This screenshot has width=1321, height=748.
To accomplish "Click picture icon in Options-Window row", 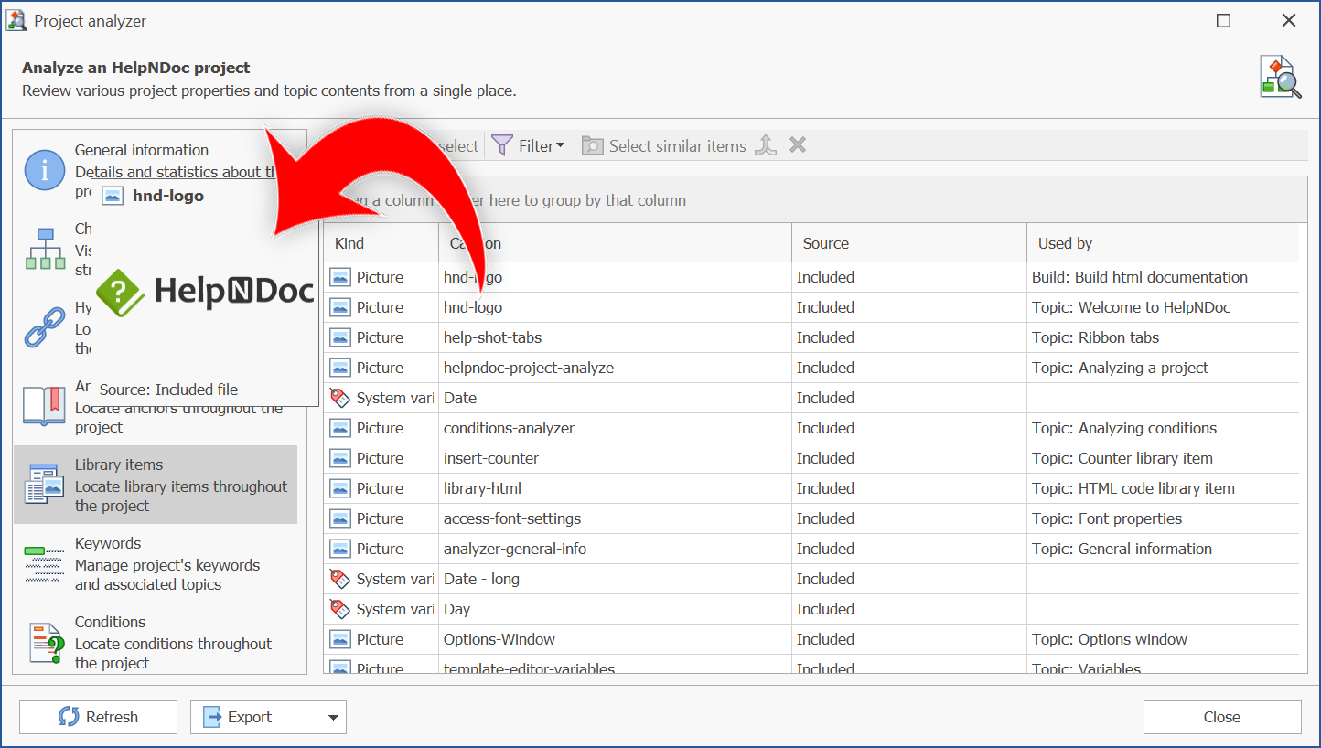I will pyautogui.click(x=340, y=639).
